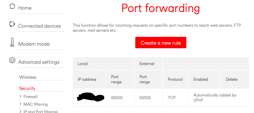
Task: Click the redacted IP address cell
Action: [89, 98]
